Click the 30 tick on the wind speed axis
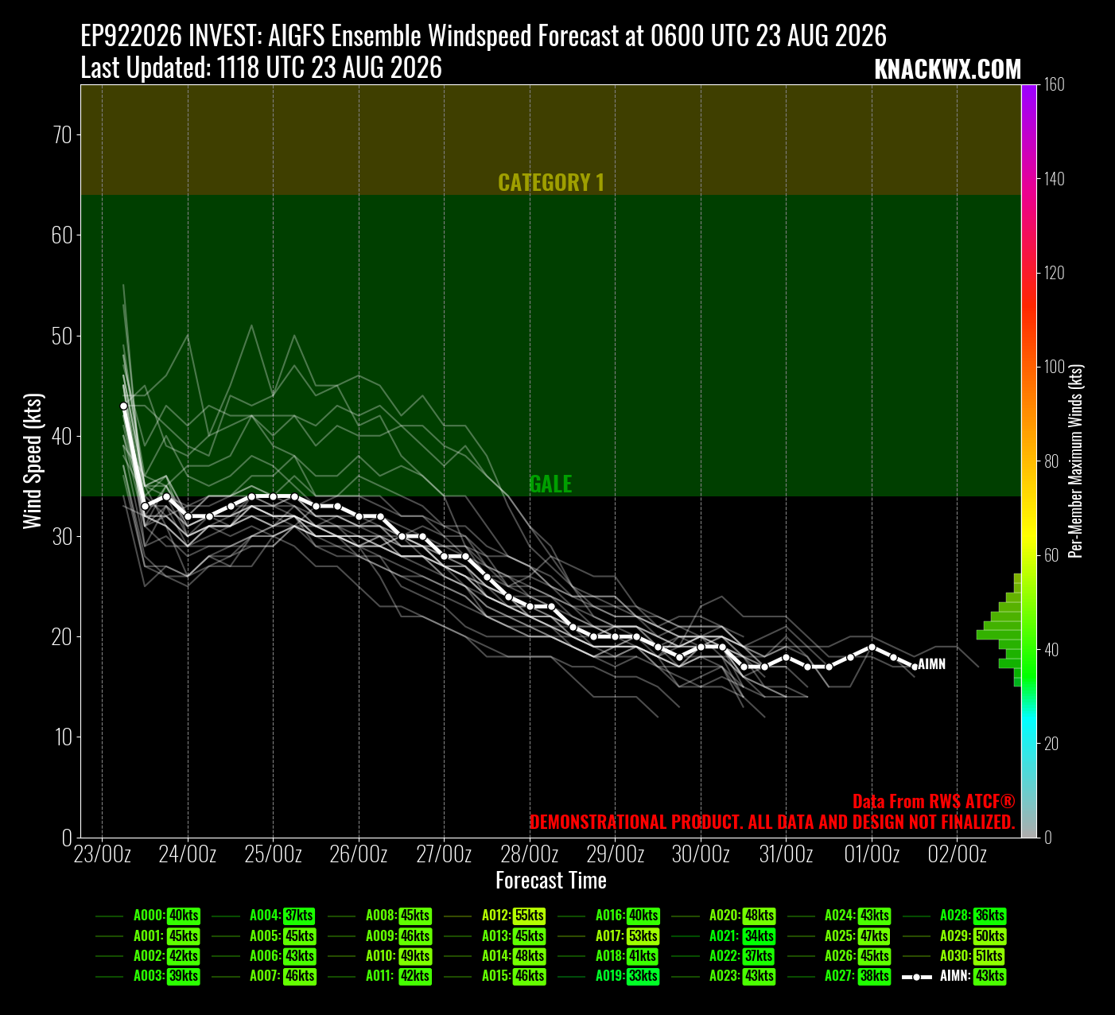Viewport: 1115px width, 1015px height. pyautogui.click(x=62, y=537)
